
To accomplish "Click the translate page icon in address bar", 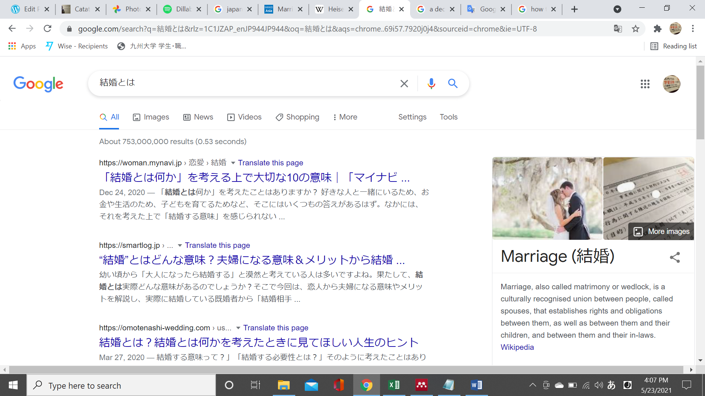I will (x=618, y=29).
